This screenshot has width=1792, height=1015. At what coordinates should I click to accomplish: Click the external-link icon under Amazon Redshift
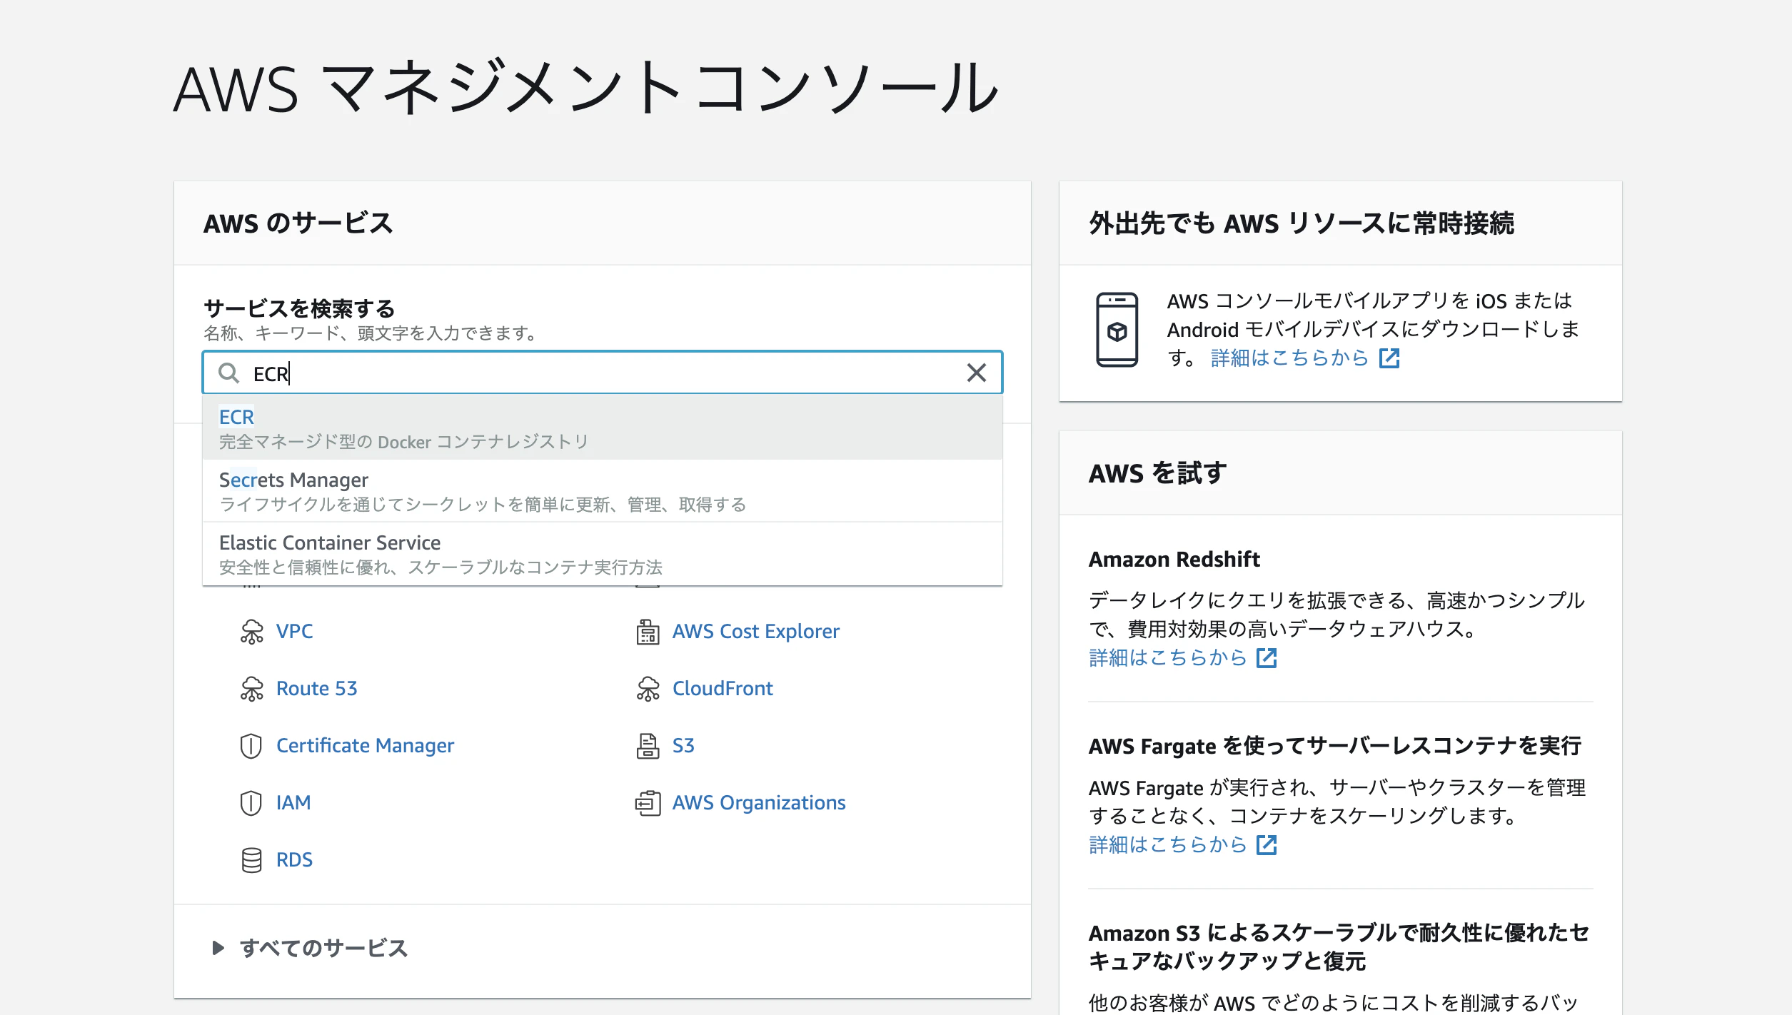coord(1267,657)
